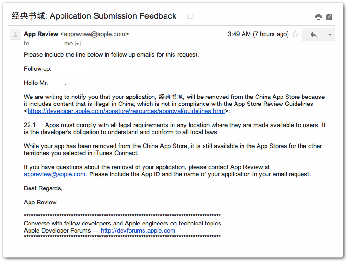Click the 'Follow-up:' line

coord(38,69)
